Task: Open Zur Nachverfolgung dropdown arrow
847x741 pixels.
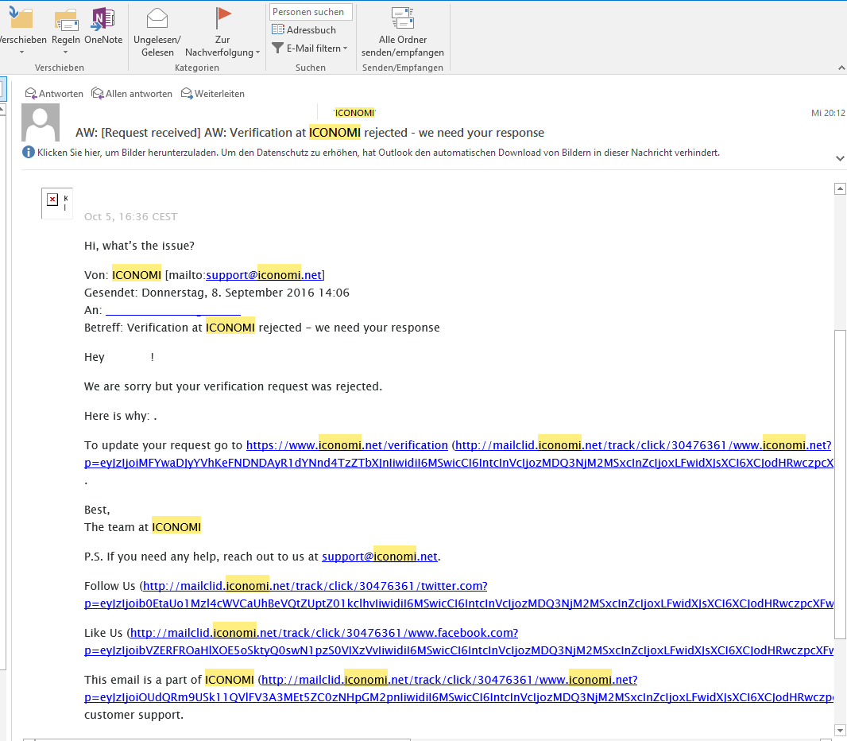Action: [x=257, y=52]
